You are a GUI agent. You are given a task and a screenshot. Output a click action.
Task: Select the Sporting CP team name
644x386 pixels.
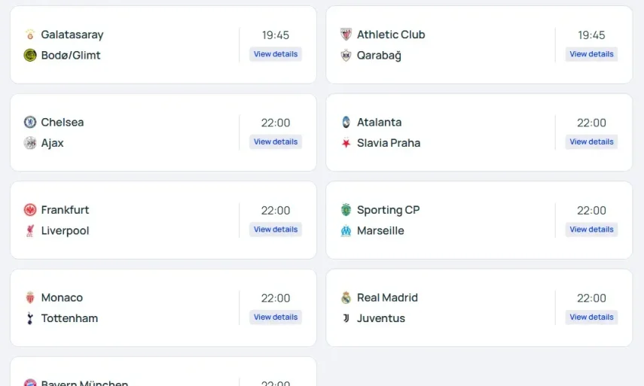coord(388,210)
